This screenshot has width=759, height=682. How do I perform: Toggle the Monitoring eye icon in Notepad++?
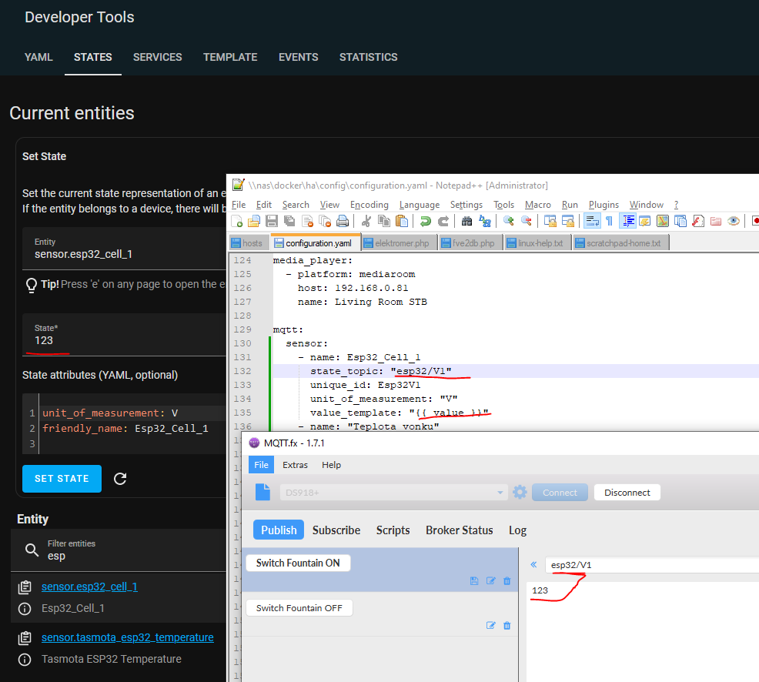click(734, 222)
